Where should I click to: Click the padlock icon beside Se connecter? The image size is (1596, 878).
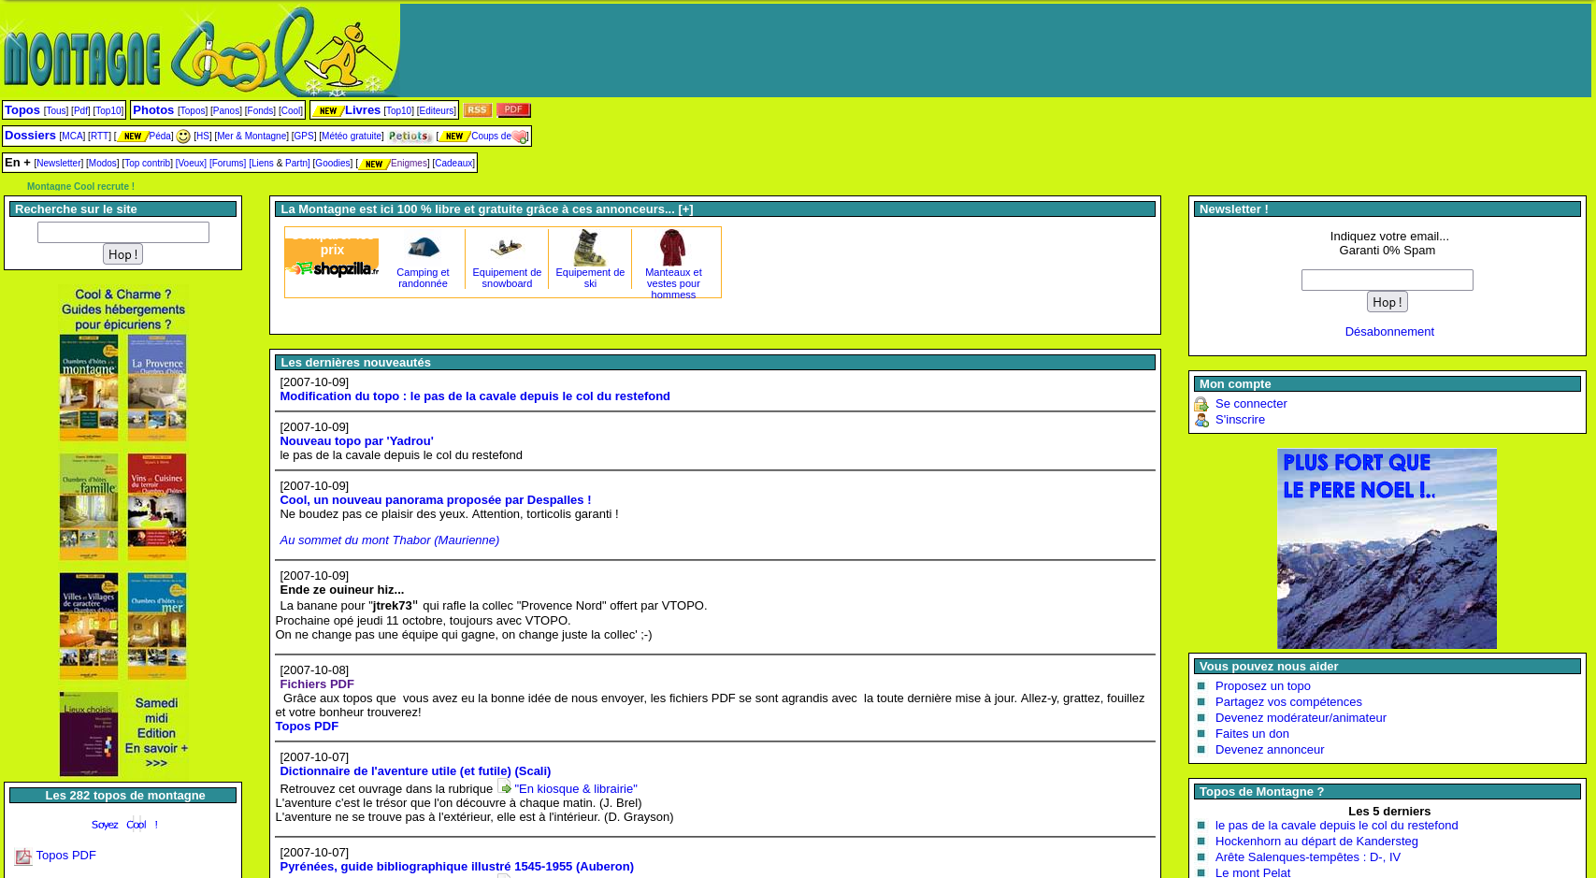coord(1201,404)
